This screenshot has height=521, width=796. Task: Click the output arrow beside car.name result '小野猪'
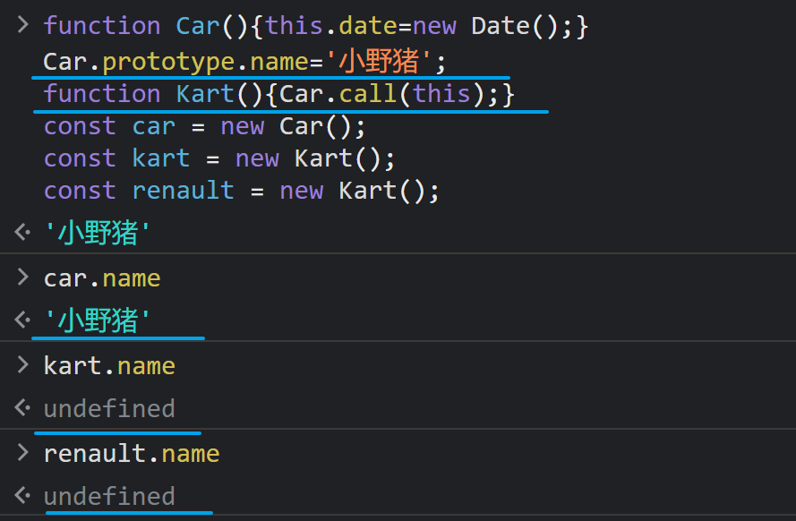tap(22, 320)
